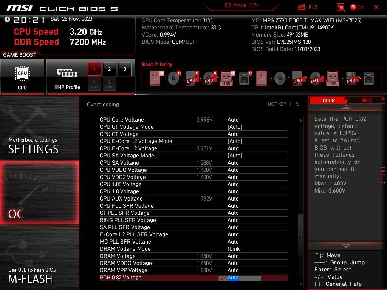Select the legacy USB hard disk boot icon
This screenshot has height=290, width=387.
pyautogui.click(x=299, y=78)
